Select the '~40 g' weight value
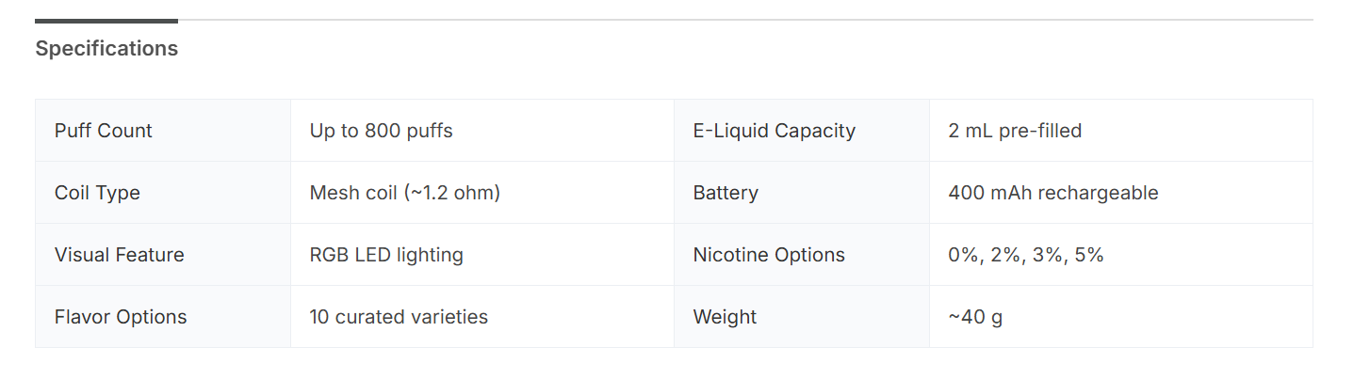The width and height of the screenshot is (1370, 379). (975, 317)
